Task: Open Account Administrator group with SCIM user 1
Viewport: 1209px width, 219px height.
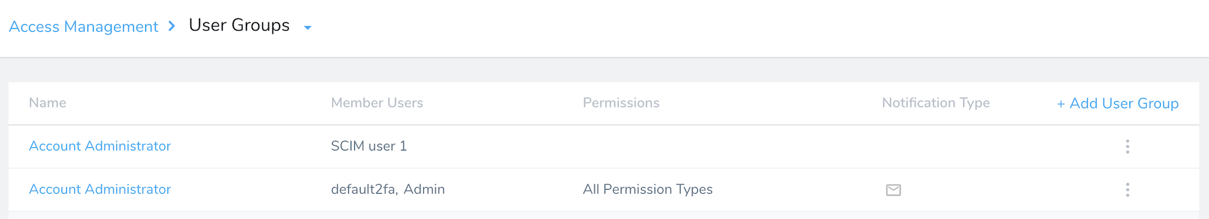Action: coord(100,146)
